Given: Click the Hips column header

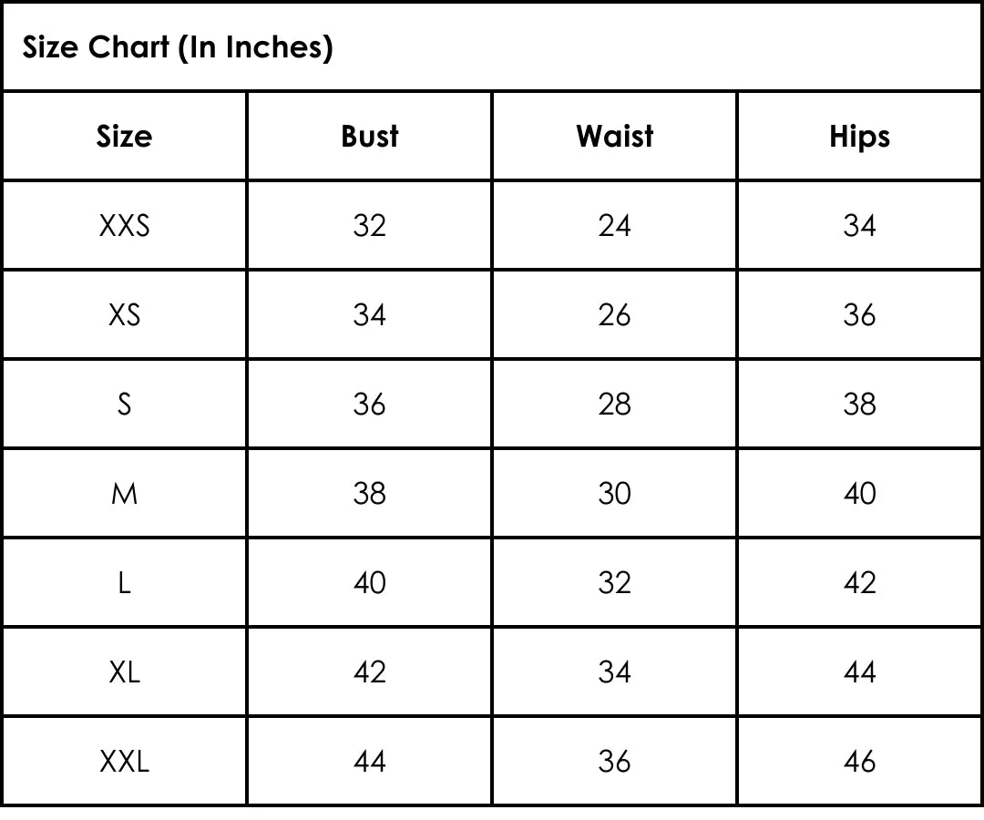Looking at the screenshot, I should tap(859, 136).
